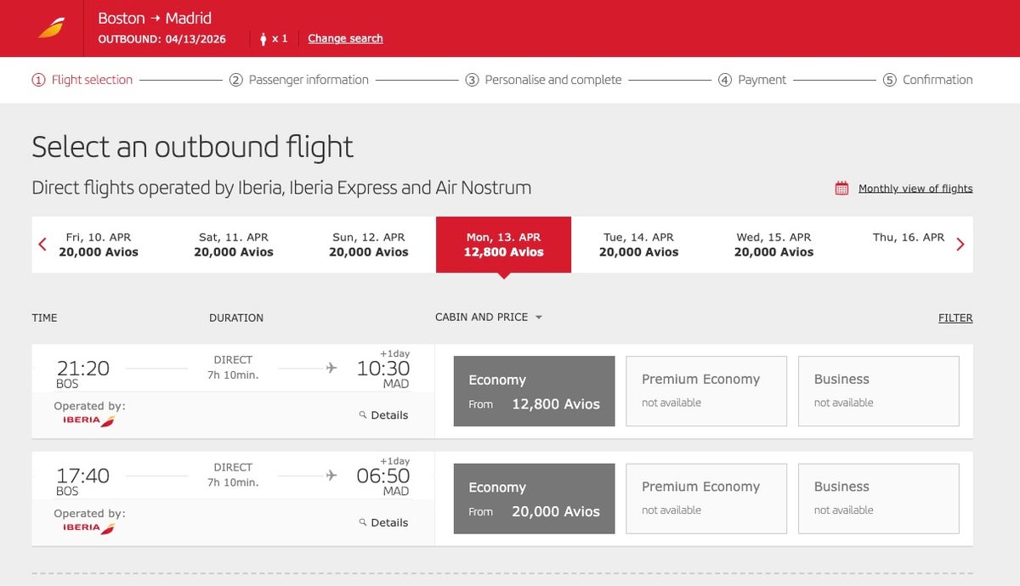Select Economy fare for 12,800 Avios
This screenshot has height=586, width=1020.
pyautogui.click(x=534, y=392)
